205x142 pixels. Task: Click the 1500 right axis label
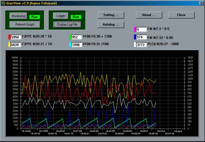[x=190, y=58]
